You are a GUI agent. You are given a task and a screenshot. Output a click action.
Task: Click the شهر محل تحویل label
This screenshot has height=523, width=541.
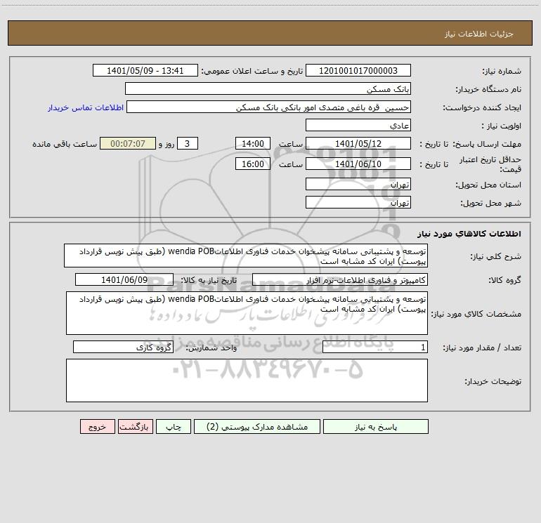tap(491, 204)
